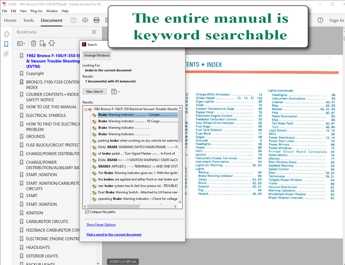Click the Acrobat app icon in title bar
Image resolution: width=345 pixels, height=265 pixels.
click(4, 4)
